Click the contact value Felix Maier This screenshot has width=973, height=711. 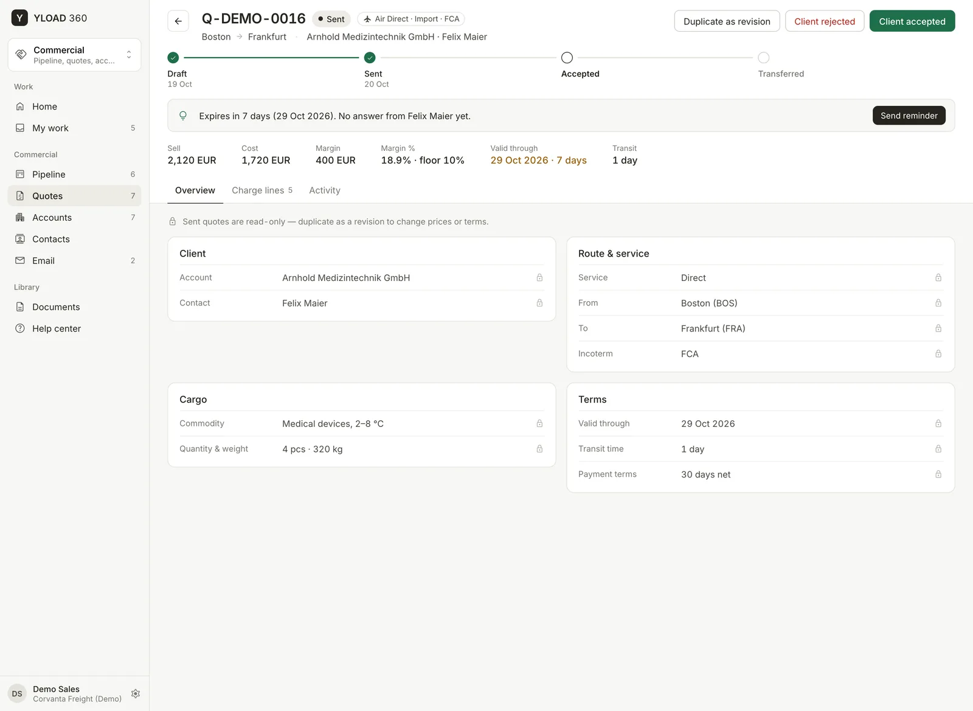point(305,303)
